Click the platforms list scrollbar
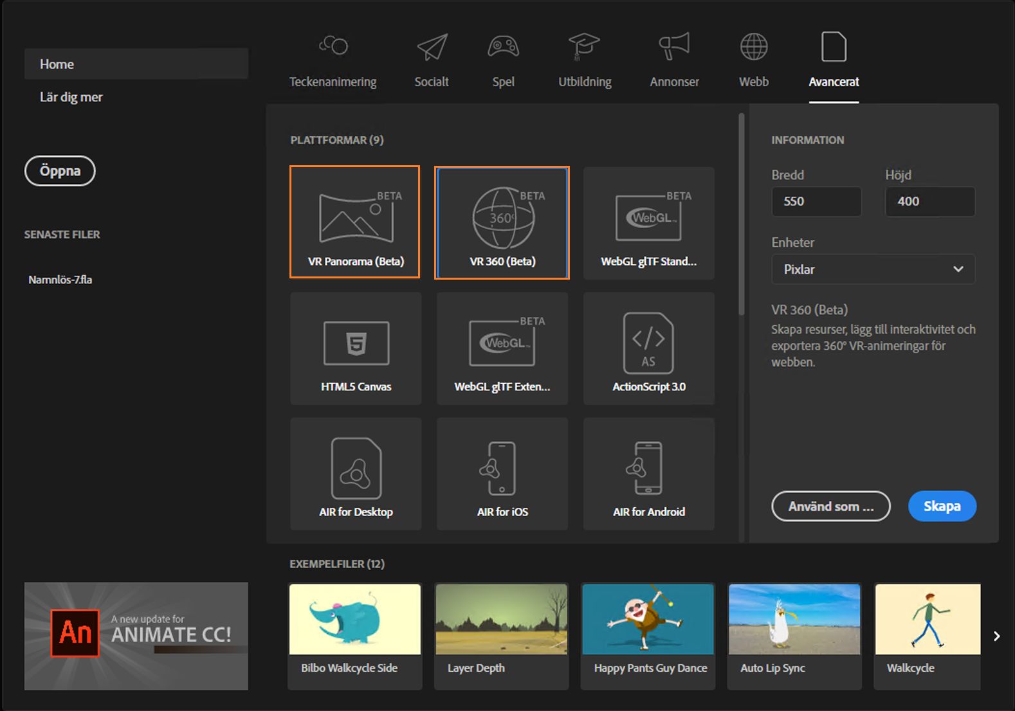This screenshot has height=711, width=1015. click(742, 214)
